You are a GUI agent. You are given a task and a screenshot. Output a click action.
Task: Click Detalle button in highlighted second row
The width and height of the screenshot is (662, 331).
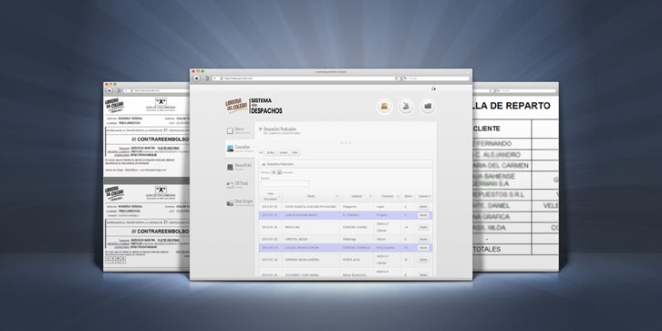(x=423, y=215)
